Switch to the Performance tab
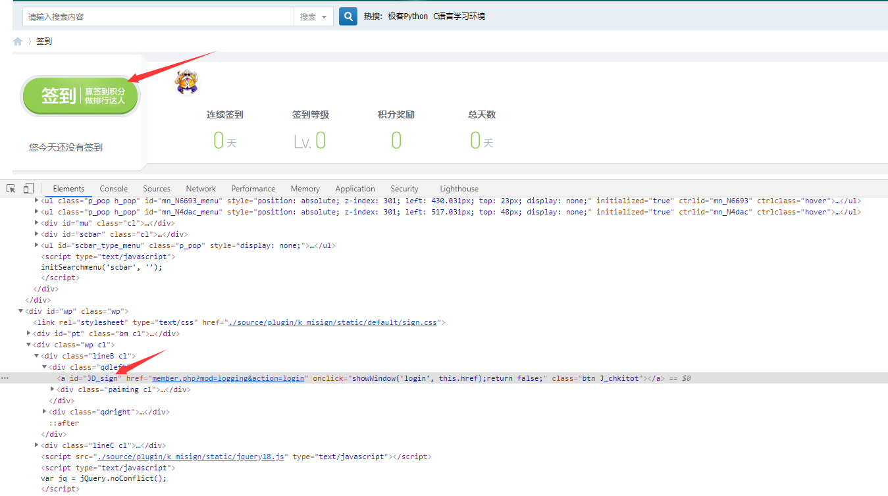The height and width of the screenshot is (496, 888). pyautogui.click(x=253, y=189)
